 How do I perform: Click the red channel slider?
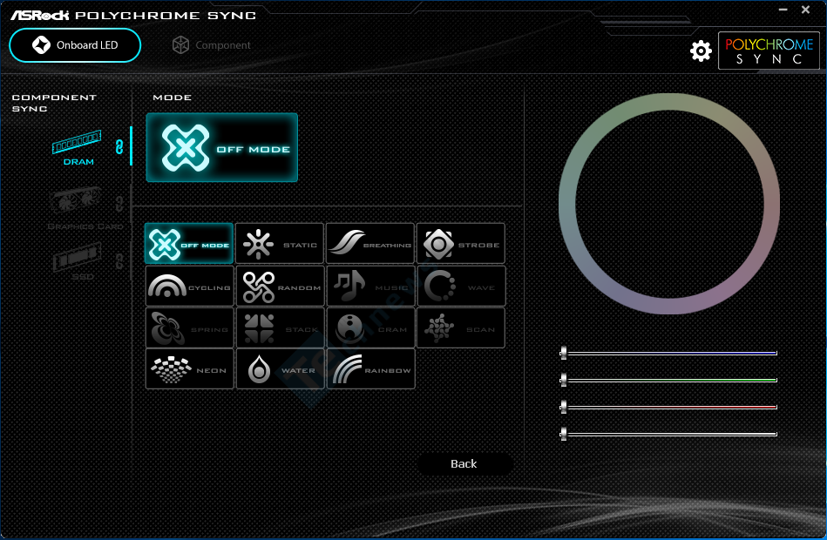pyautogui.click(x=668, y=407)
